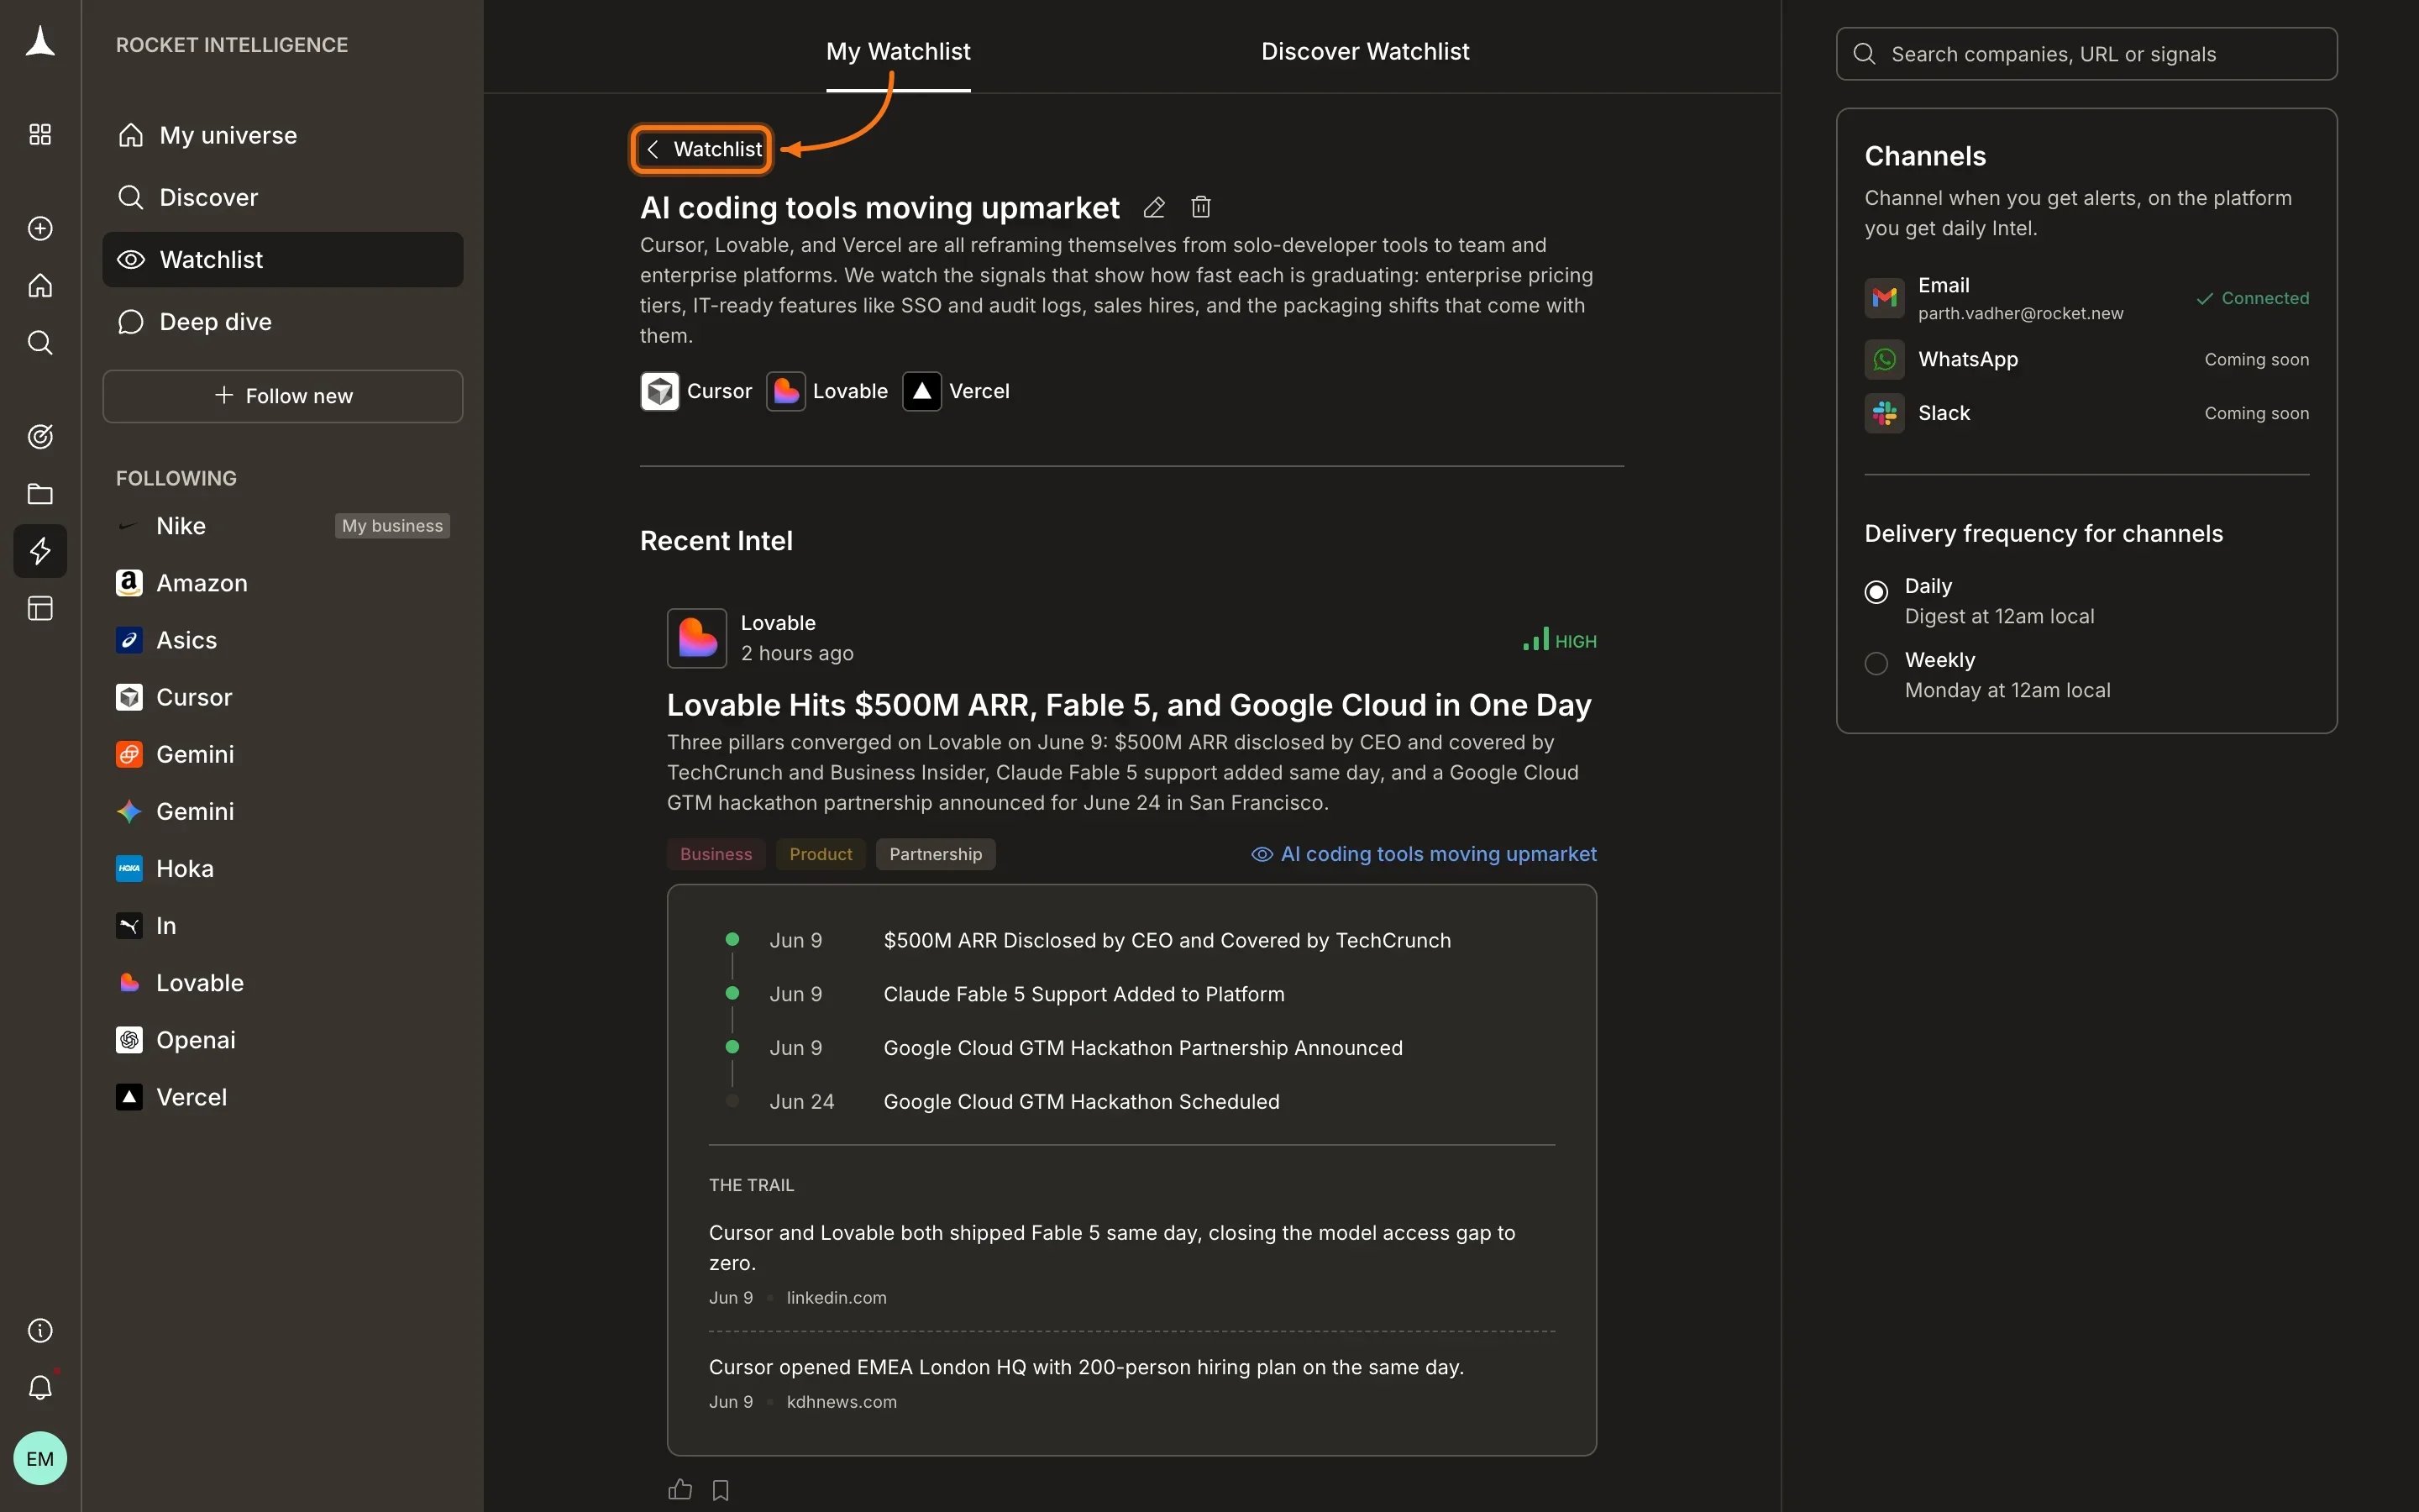Viewport: 2419px width, 1512px height.
Task: Focus the Search companies input field
Action: point(2086,54)
